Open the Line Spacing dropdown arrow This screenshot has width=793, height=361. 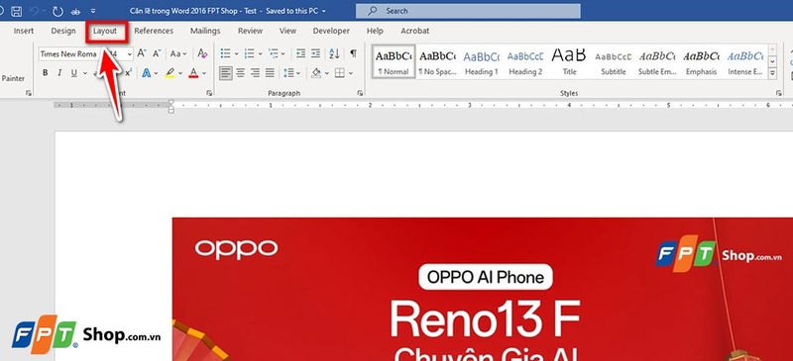(x=298, y=74)
